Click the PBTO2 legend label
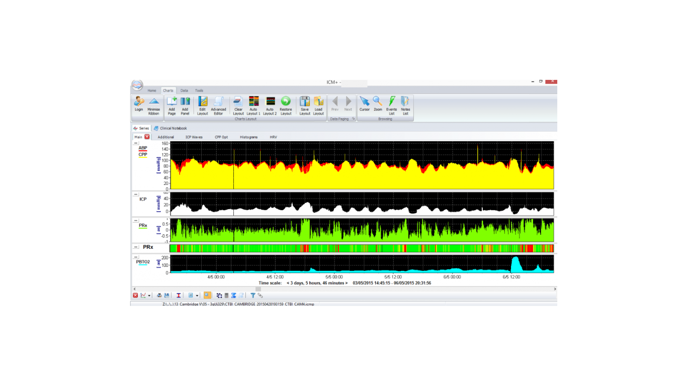Screen dimensions: 687x386 [x=143, y=262]
